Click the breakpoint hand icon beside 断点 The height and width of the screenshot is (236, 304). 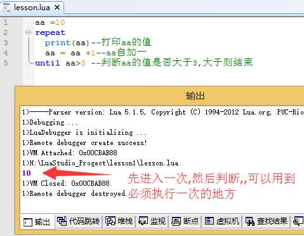tap(176, 221)
